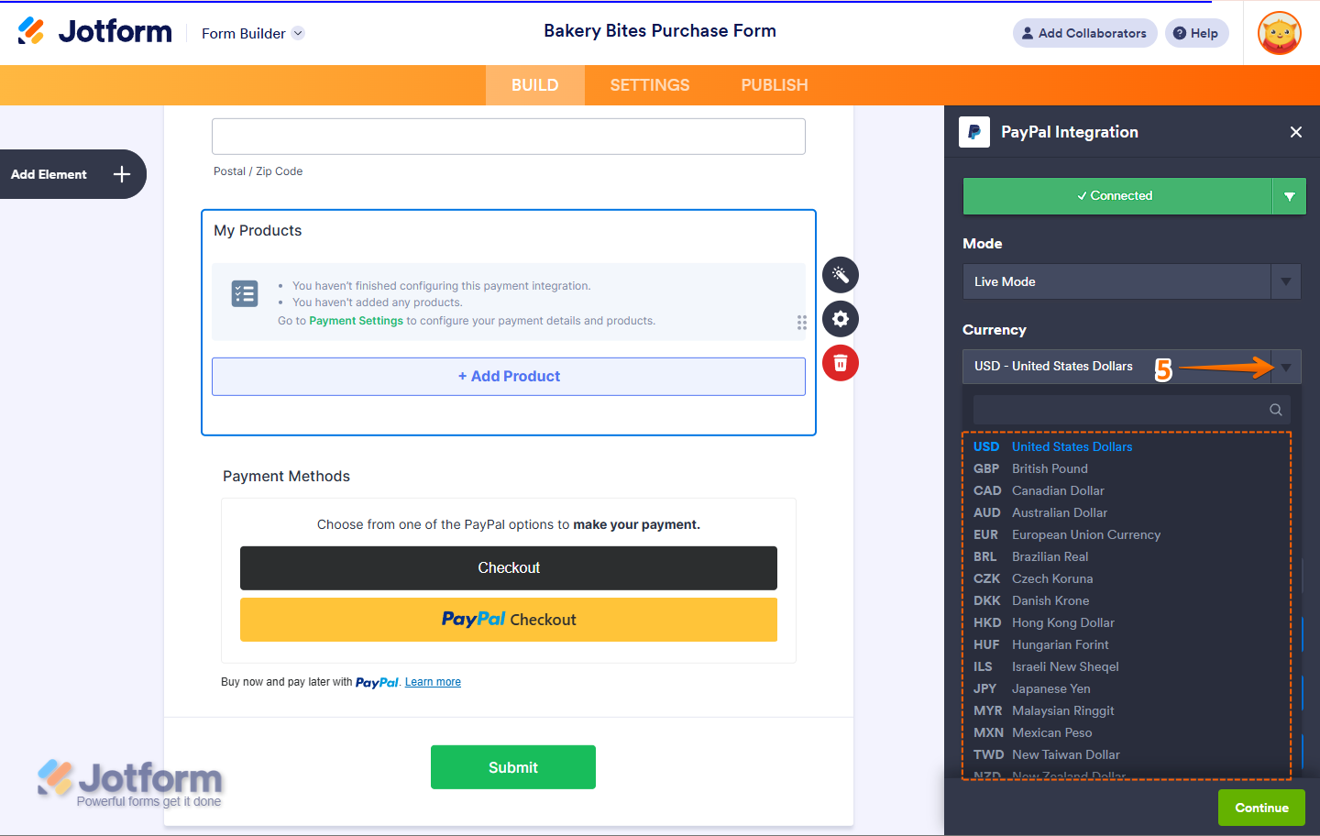Click the green Connected button
Screen dimensions: 1320x836
(x=1117, y=196)
